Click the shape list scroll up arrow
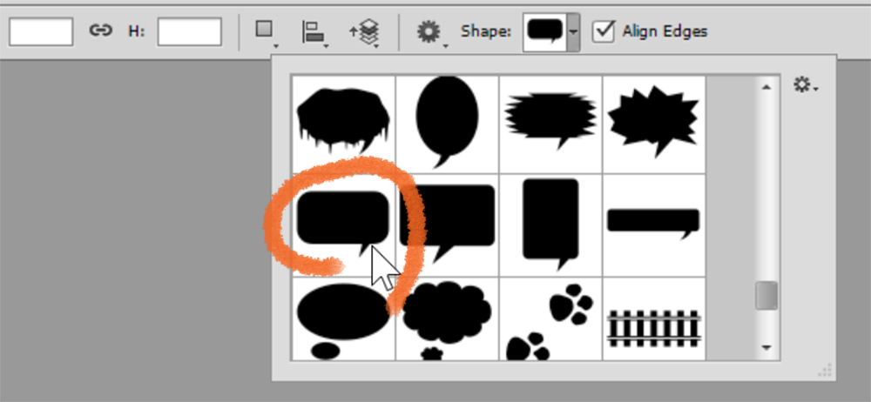Screen dimensions: 871x402 click(766, 87)
